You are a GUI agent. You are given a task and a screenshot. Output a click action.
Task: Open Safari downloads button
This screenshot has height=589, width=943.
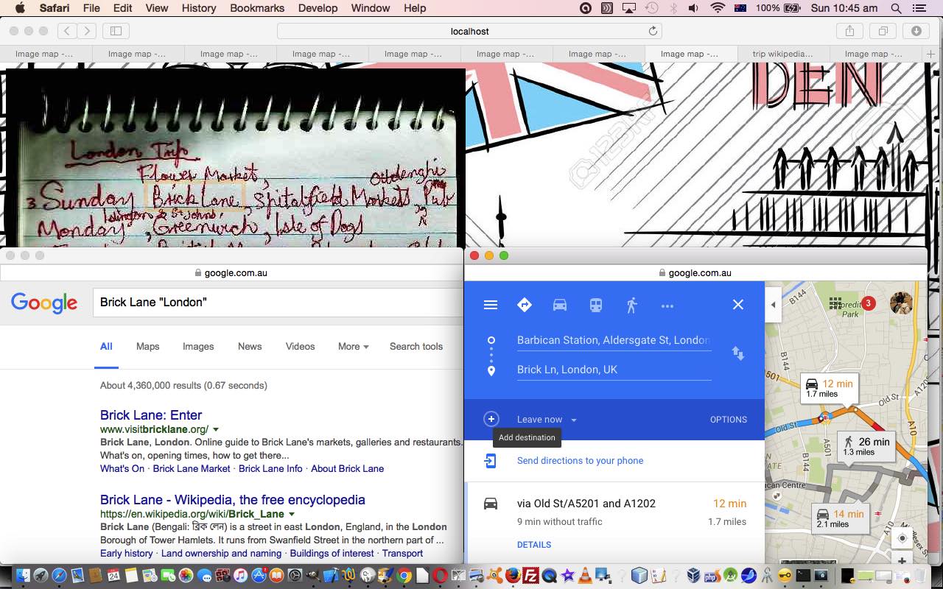pos(916,31)
